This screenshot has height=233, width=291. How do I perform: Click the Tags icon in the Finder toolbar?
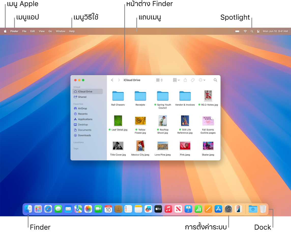click(193, 80)
